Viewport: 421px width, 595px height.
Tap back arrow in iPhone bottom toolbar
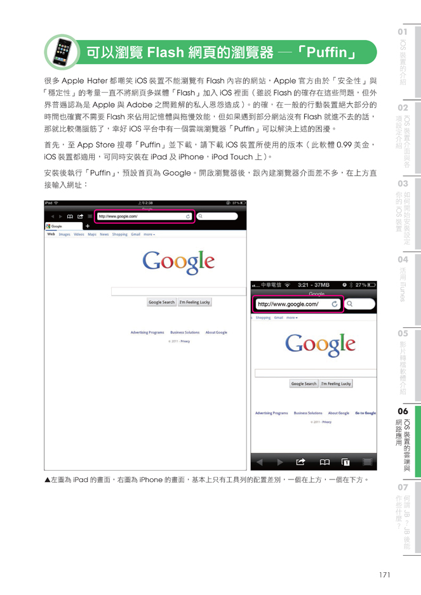pyautogui.click(x=260, y=462)
